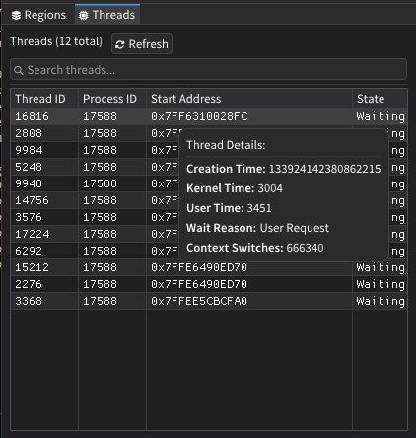Click the Wait Reason User Request text

click(x=295, y=228)
